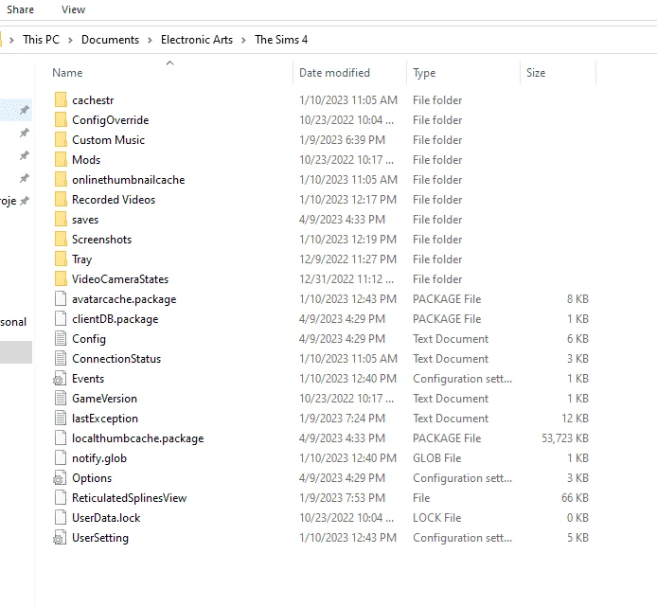Click the 66 KB size of ReticulatedSplinesView
Viewport: 657px width, 607px height.
(575, 498)
